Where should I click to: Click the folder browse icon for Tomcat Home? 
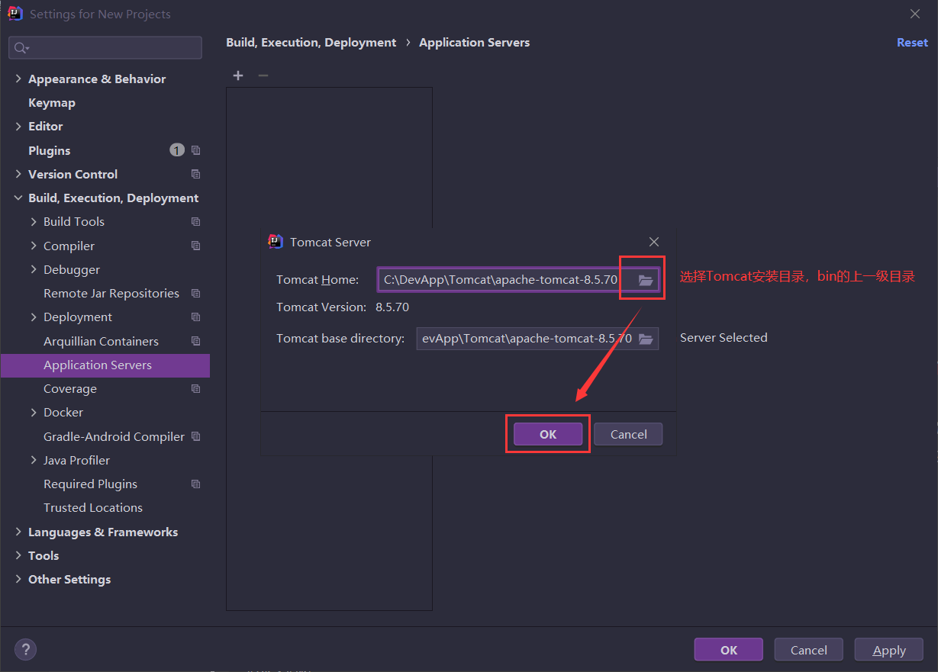[x=646, y=280]
